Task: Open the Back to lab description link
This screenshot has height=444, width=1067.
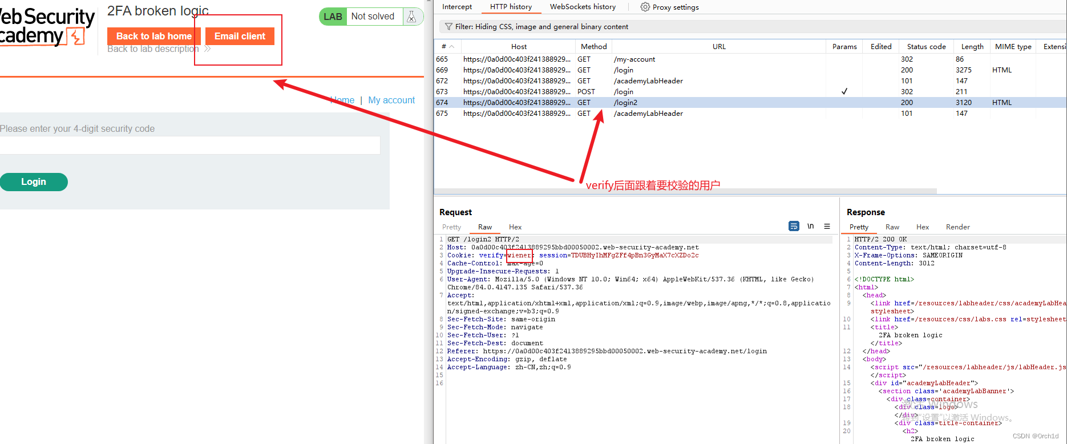Action: coord(153,49)
